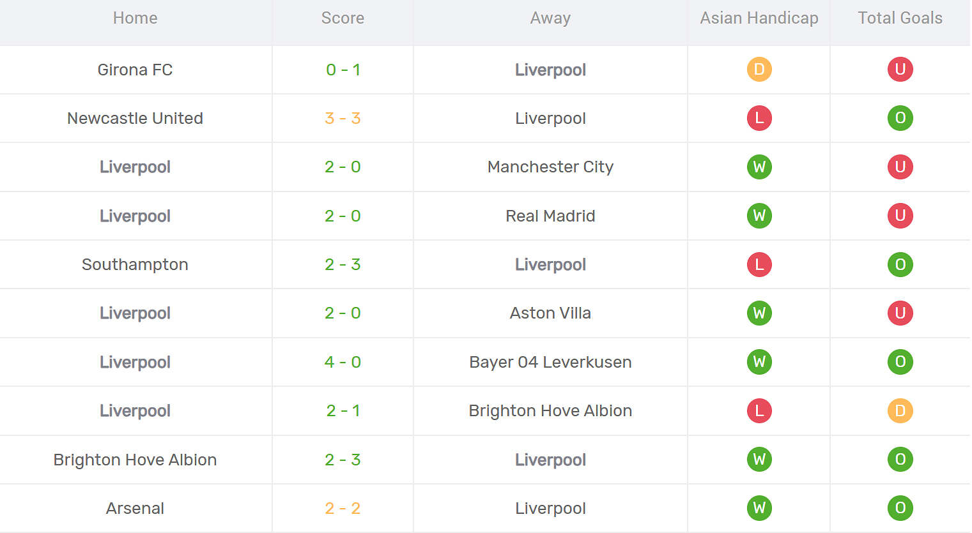Click Loss badge in Southampton row
This screenshot has height=533, width=972.
point(759,264)
